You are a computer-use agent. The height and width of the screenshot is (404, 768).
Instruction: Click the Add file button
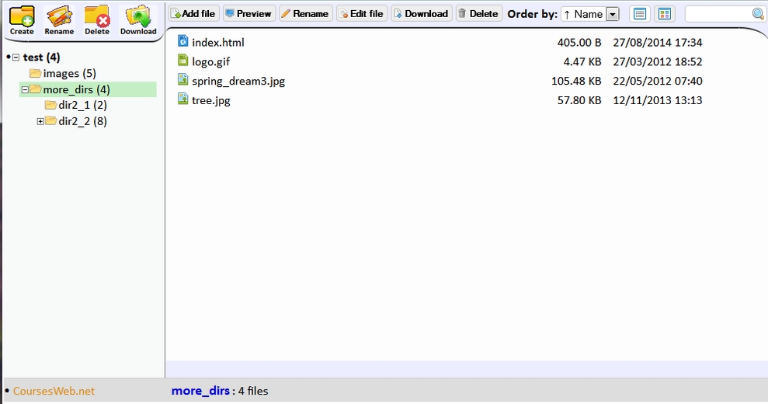pos(194,14)
